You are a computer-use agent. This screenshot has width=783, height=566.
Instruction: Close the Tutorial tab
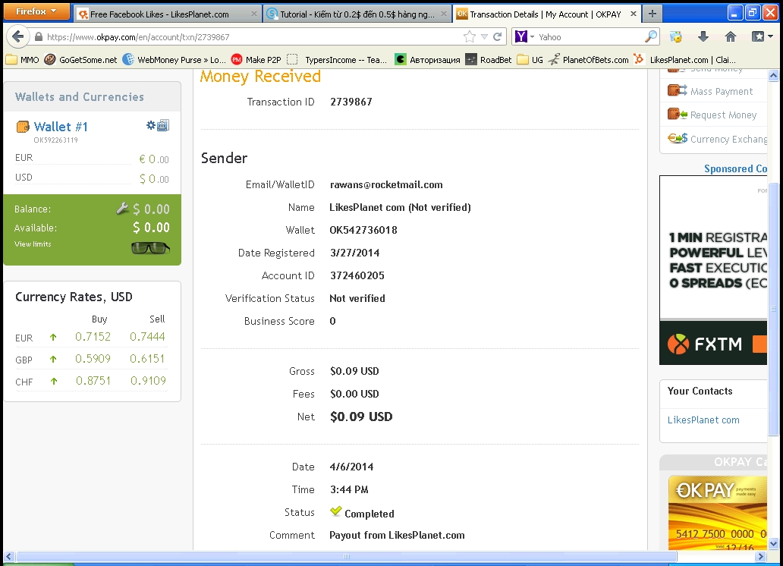[x=443, y=14]
